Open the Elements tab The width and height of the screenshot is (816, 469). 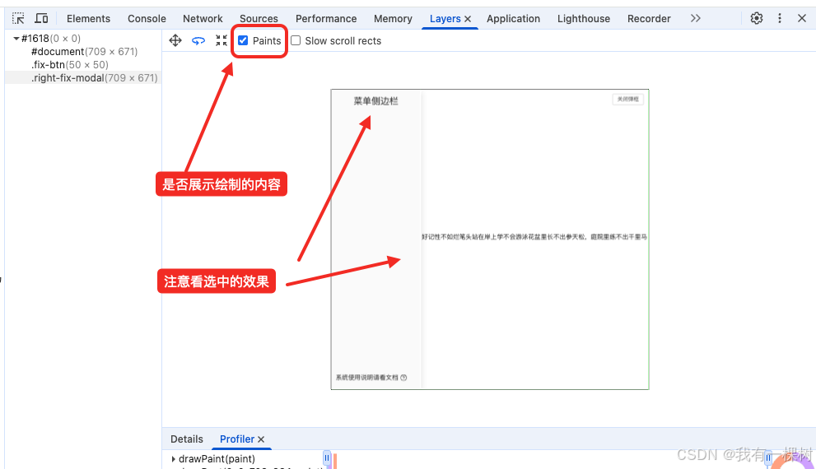click(88, 19)
